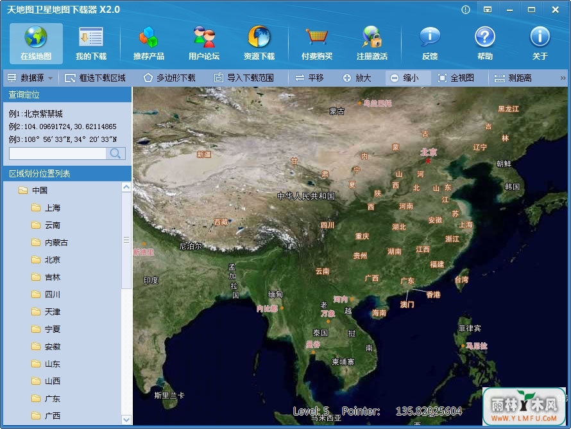The height and width of the screenshot is (429, 571).
Task: Select 多边形下载 polygon download tool
Action: pos(169,78)
